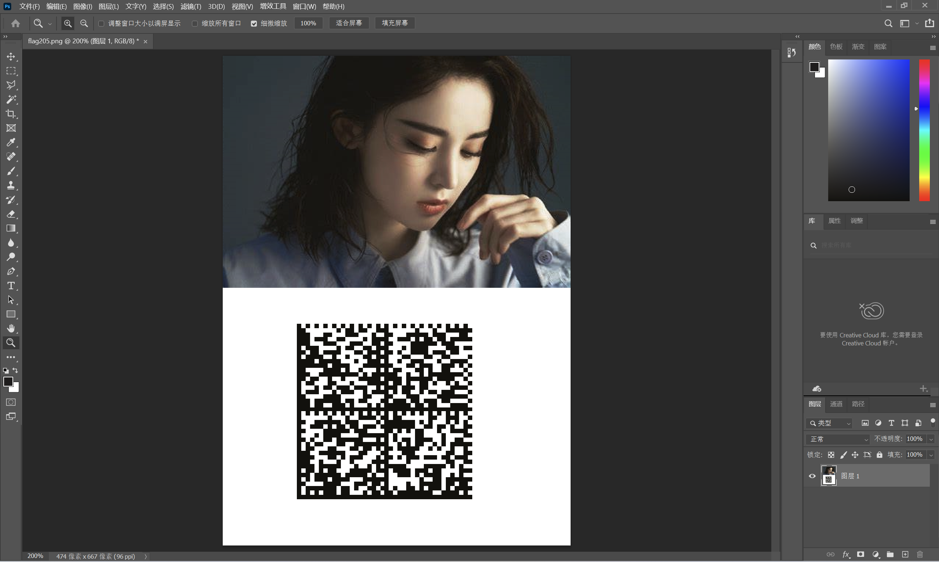This screenshot has height=562, width=939.
Task: Select the Gradient tool
Action: tap(11, 228)
